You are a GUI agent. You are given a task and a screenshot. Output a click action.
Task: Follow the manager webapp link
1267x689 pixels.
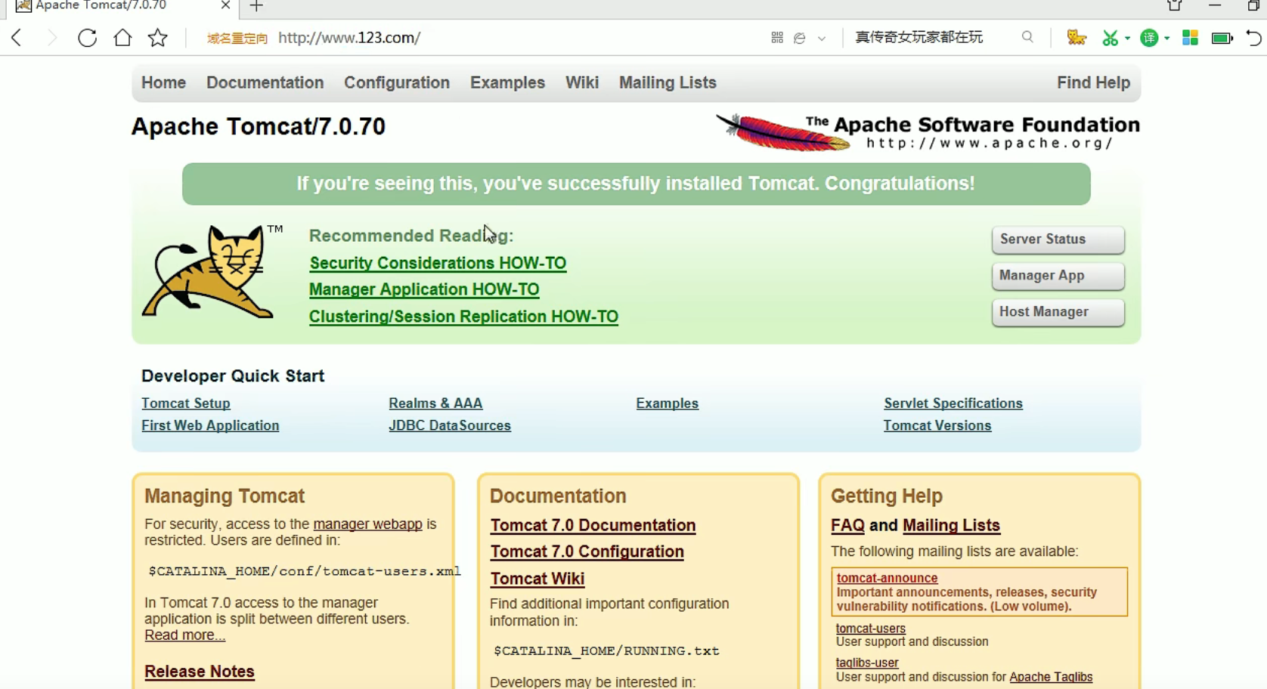(x=368, y=524)
